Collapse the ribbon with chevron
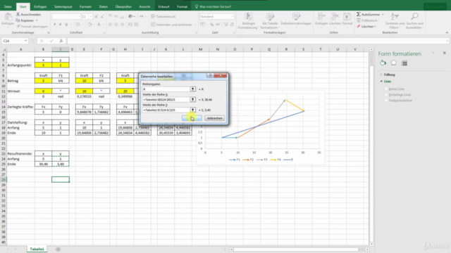This screenshot has height=253, width=451. click(x=447, y=33)
